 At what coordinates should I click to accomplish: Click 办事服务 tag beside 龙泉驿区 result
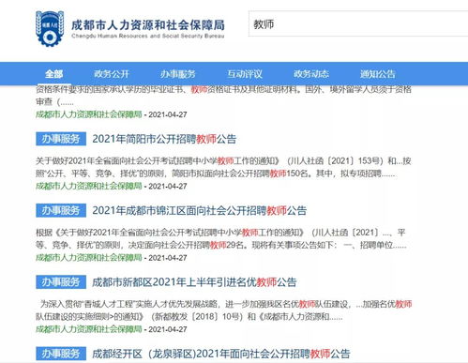point(61,354)
